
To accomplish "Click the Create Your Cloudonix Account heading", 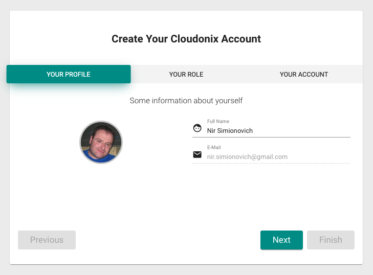I will tap(186, 39).
